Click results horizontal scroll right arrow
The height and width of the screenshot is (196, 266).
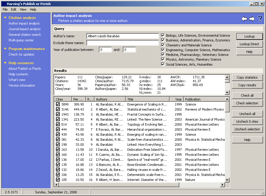coord(223,185)
